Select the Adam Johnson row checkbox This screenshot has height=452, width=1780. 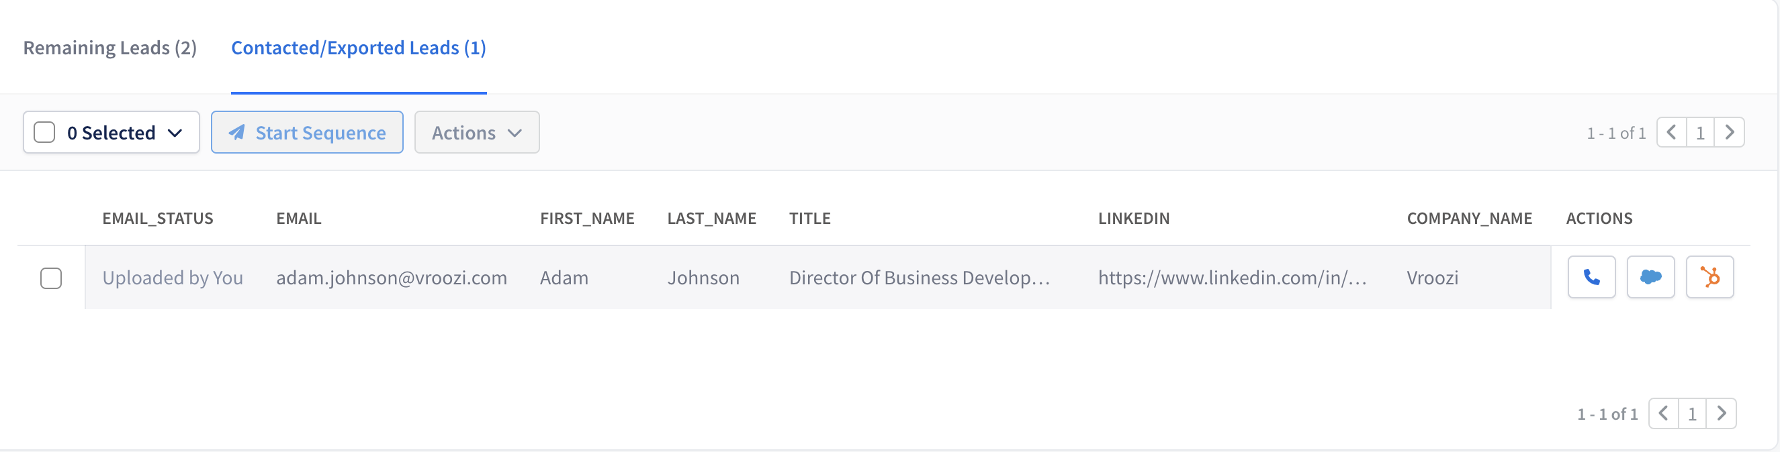(51, 278)
